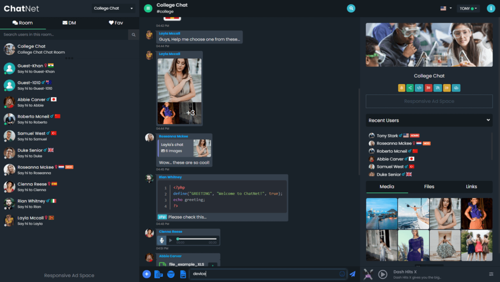
Task: Upload an image with the image file icon
Action: pyautogui.click(x=183, y=274)
